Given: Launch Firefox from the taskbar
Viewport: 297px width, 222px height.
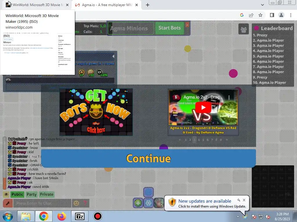Looking at the screenshot, I should coord(62,216).
